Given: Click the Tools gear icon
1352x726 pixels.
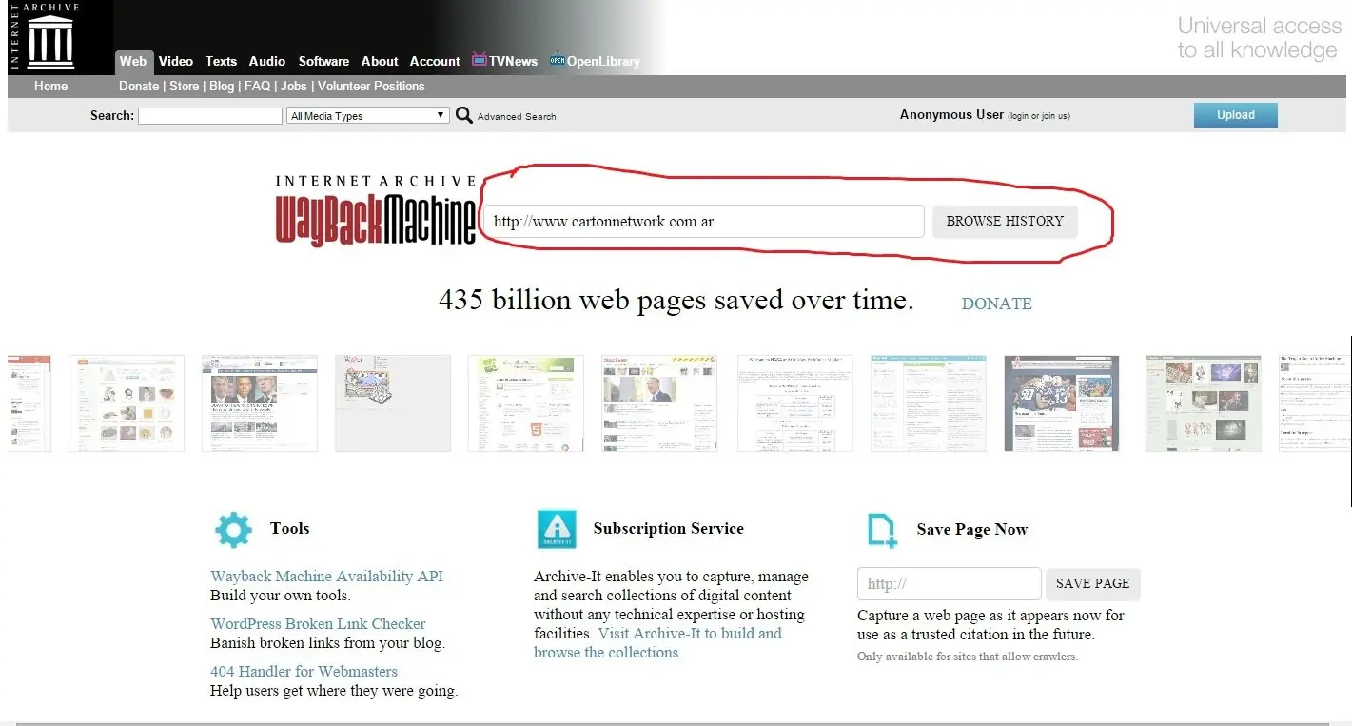Looking at the screenshot, I should click(233, 529).
